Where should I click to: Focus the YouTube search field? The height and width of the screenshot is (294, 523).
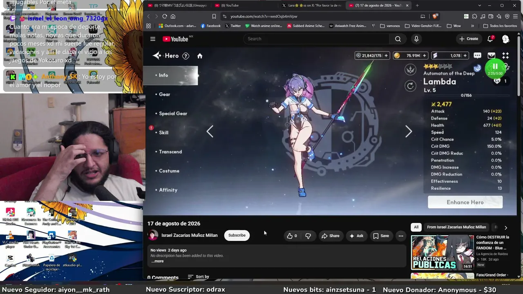click(x=317, y=39)
